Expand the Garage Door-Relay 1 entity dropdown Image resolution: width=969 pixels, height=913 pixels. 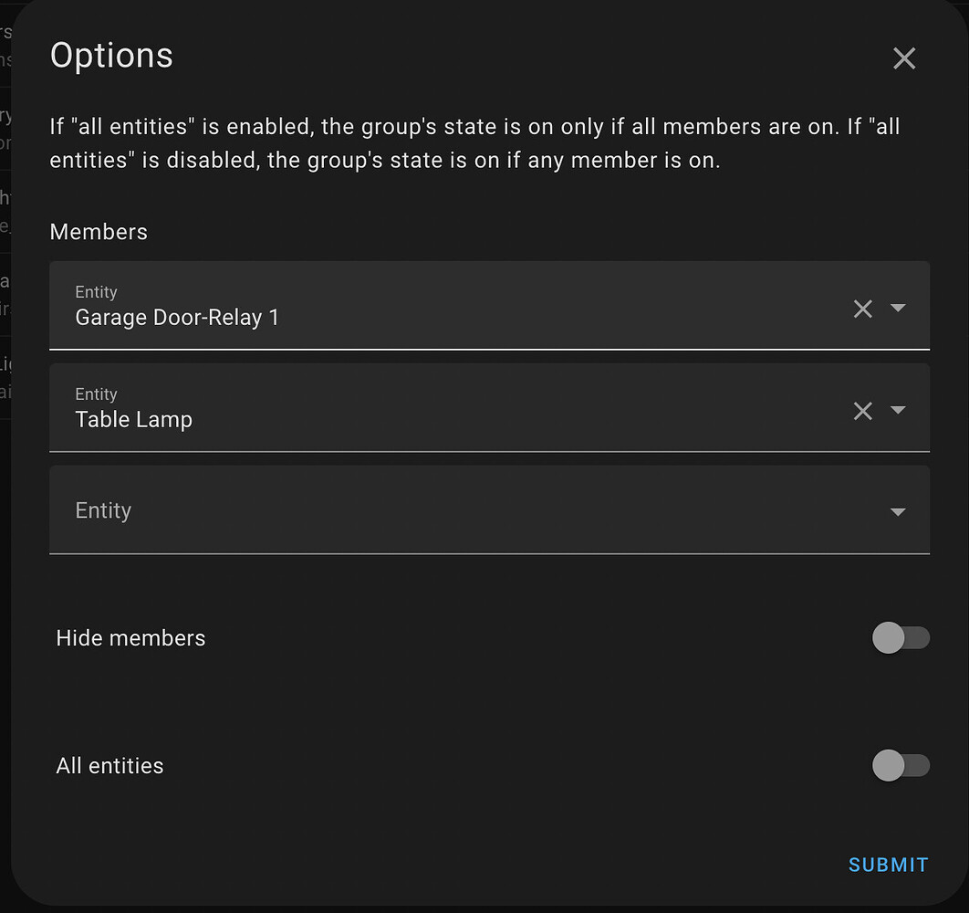tap(899, 309)
